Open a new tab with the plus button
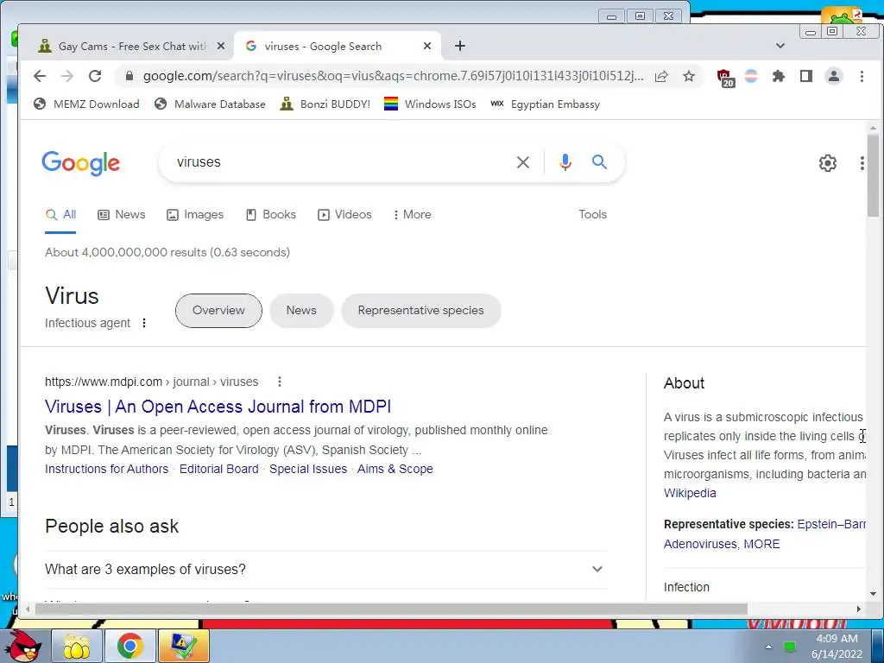This screenshot has height=663, width=884. click(460, 46)
